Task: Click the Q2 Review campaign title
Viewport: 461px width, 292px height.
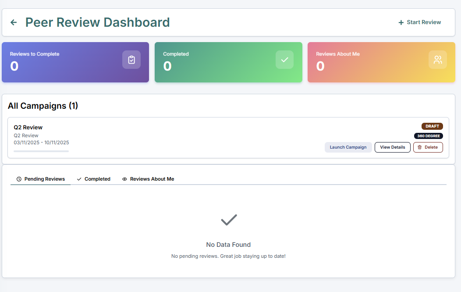Action: pos(28,127)
